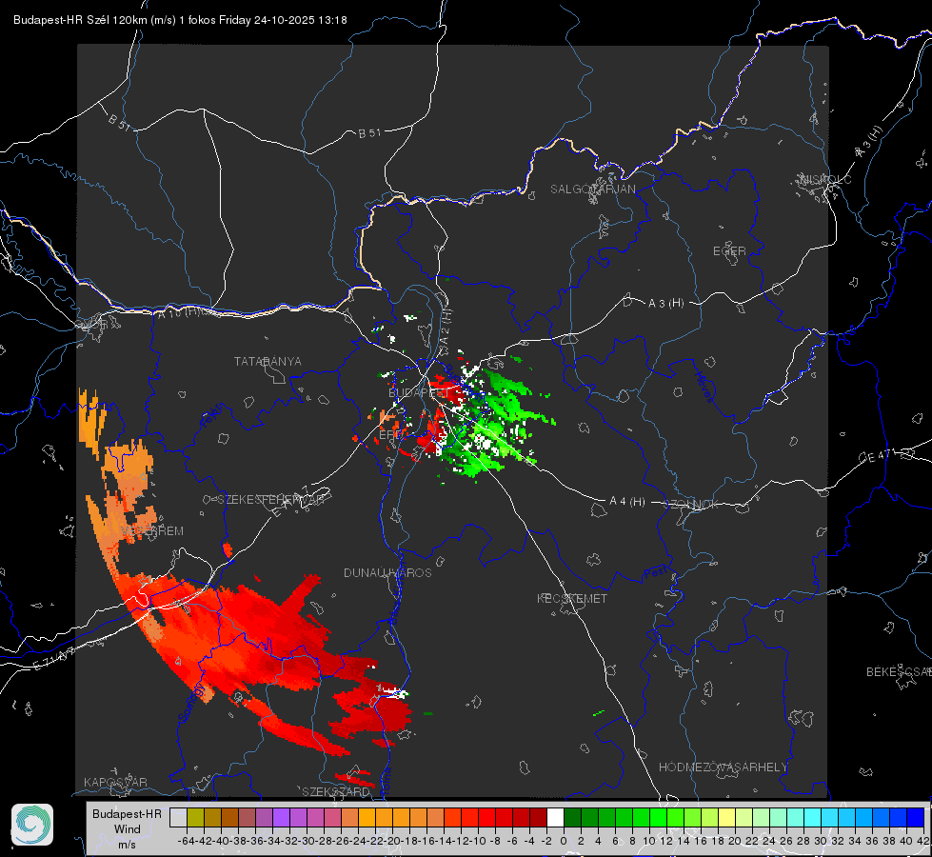Click the "Budapest-HR Wind m/s" legend label
The height and width of the screenshot is (857, 932).
coord(127,829)
